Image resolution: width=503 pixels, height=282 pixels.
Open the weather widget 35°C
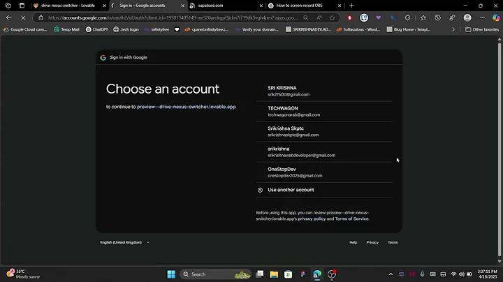[24, 274]
